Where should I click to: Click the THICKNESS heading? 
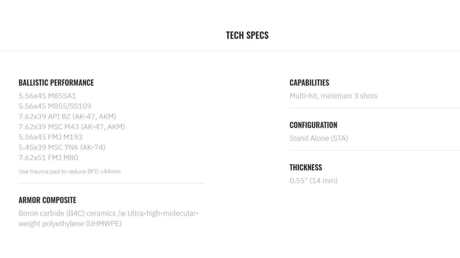point(305,167)
